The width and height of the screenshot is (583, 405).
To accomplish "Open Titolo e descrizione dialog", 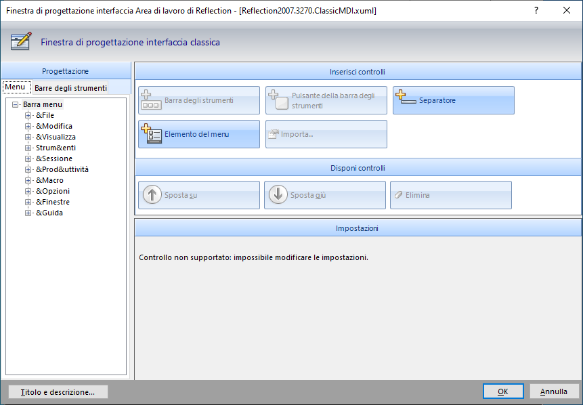I will click(58, 392).
